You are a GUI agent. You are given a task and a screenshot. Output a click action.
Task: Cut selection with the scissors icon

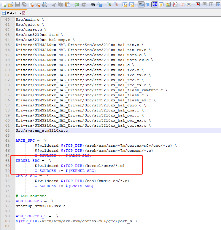click(x=54, y=4)
